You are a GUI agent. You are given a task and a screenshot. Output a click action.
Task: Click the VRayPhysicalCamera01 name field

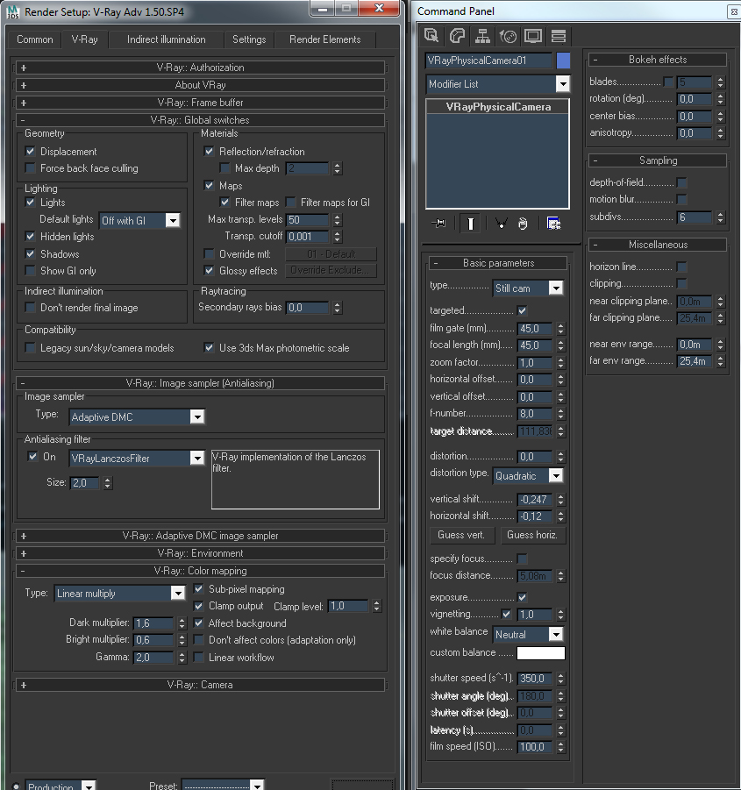coord(488,60)
